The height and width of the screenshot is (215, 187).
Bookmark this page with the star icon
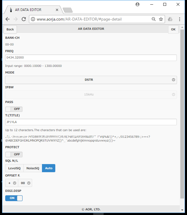click(x=161, y=19)
